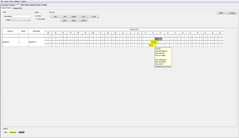Image resolution: width=239 pixels, height=138 pixels.
Task: Switch to the Real estate tab
Action: tap(5, 5)
